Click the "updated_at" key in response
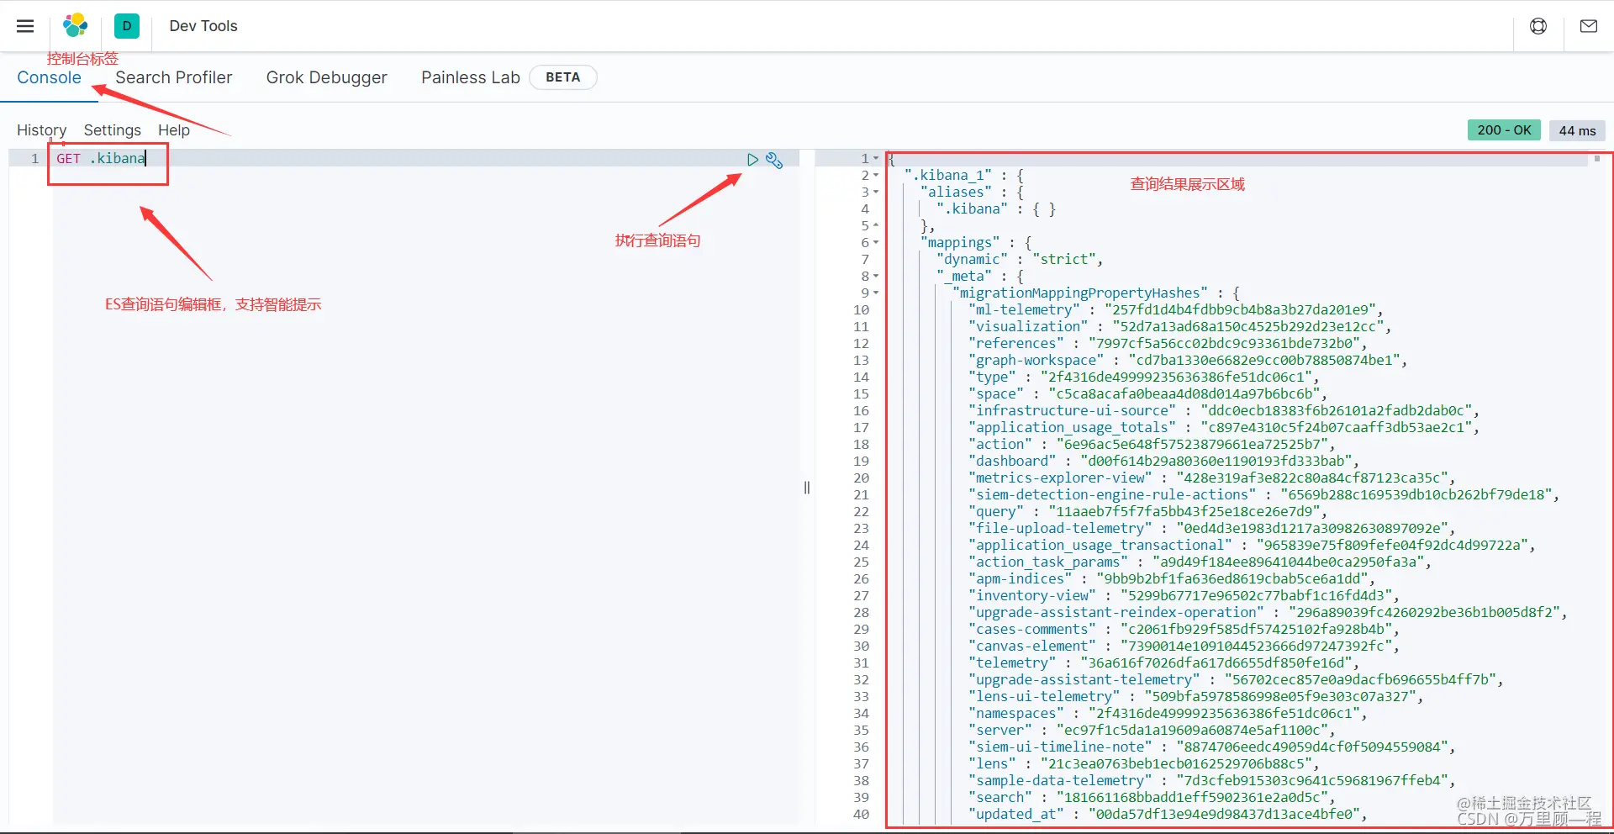The image size is (1614, 834). pos(1015,814)
